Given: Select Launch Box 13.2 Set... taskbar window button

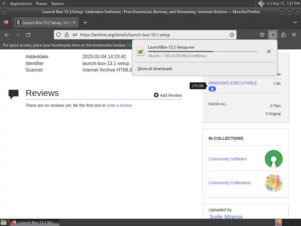Looking at the screenshot, I should [35, 222].
